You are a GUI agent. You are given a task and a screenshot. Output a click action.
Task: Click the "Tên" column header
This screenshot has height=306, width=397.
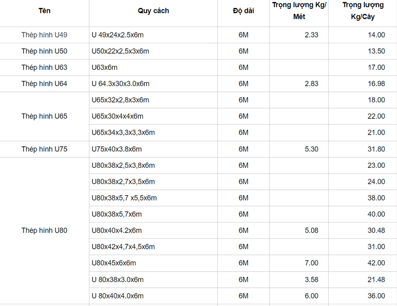(x=44, y=11)
